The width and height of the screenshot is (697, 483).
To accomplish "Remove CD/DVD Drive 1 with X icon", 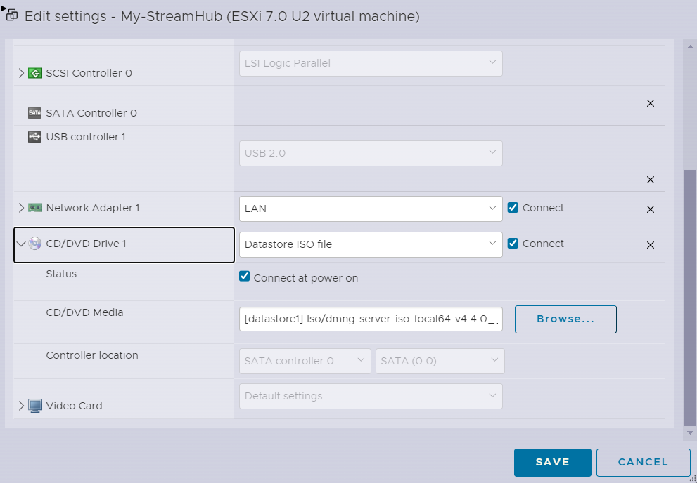I will click(650, 245).
